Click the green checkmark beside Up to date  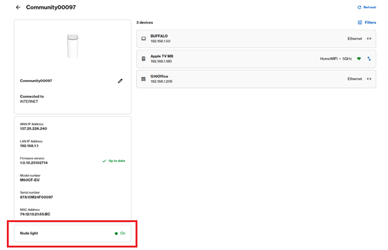coord(104,161)
